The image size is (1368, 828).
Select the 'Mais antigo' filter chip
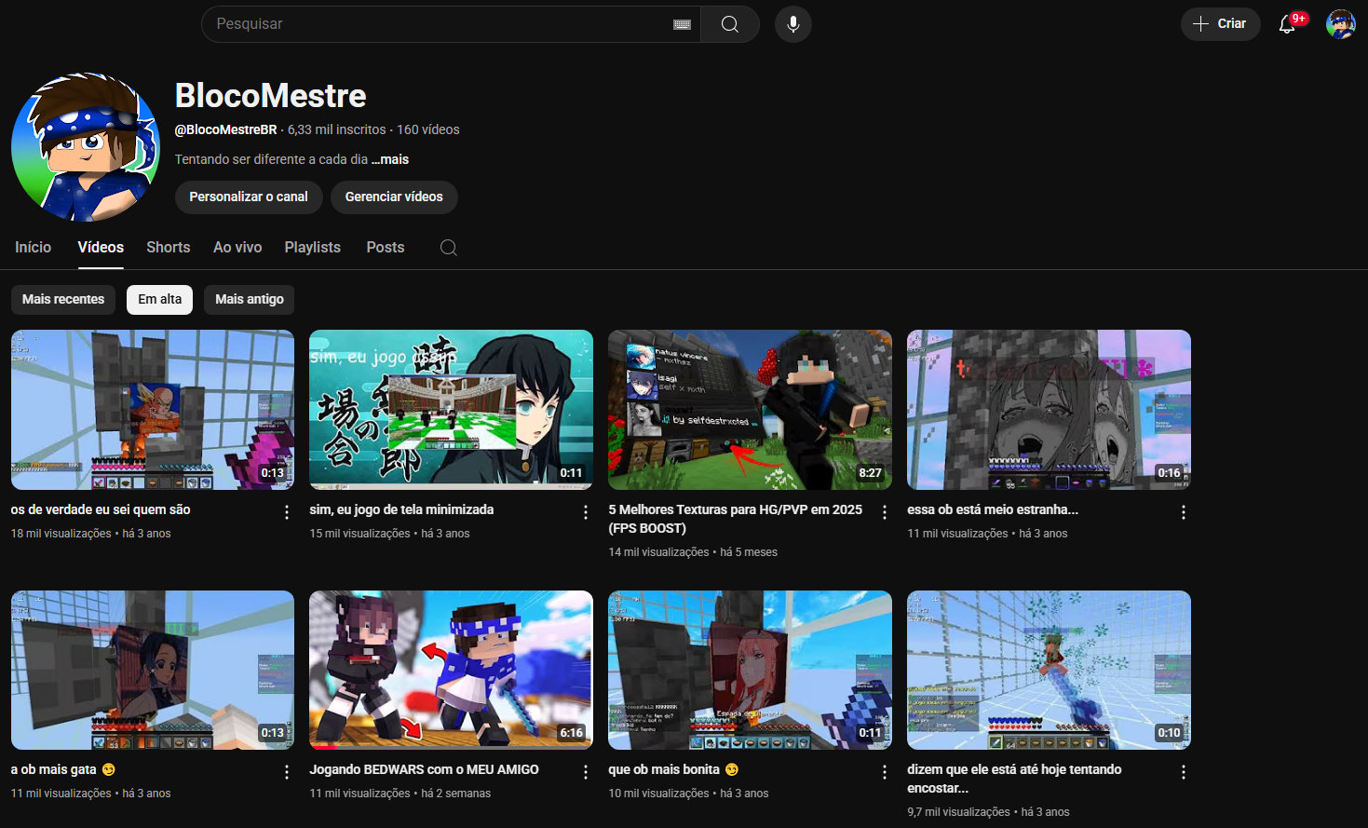click(250, 299)
